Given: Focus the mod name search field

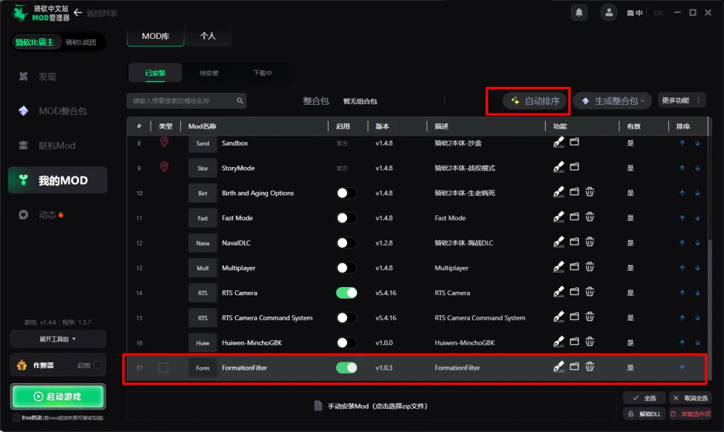Looking at the screenshot, I should pyautogui.click(x=186, y=101).
